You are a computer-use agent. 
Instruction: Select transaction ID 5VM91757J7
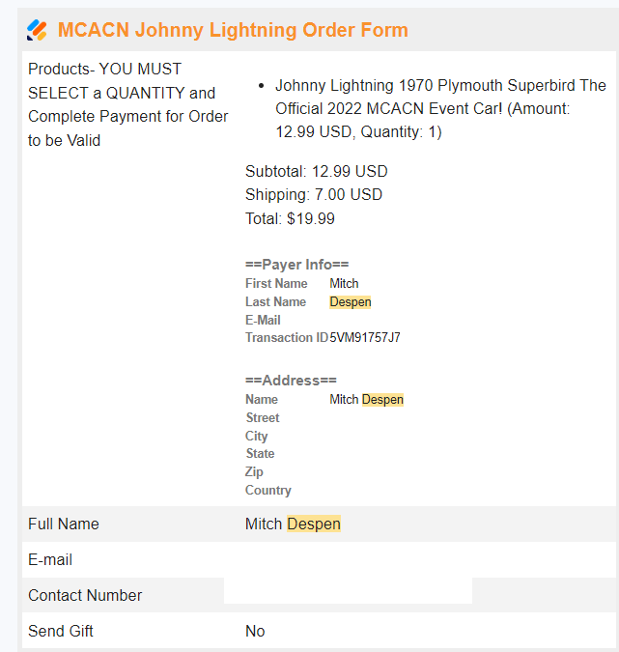[365, 338]
